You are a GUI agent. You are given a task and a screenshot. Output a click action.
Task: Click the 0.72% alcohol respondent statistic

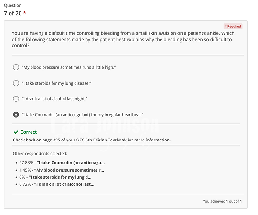click(57, 184)
